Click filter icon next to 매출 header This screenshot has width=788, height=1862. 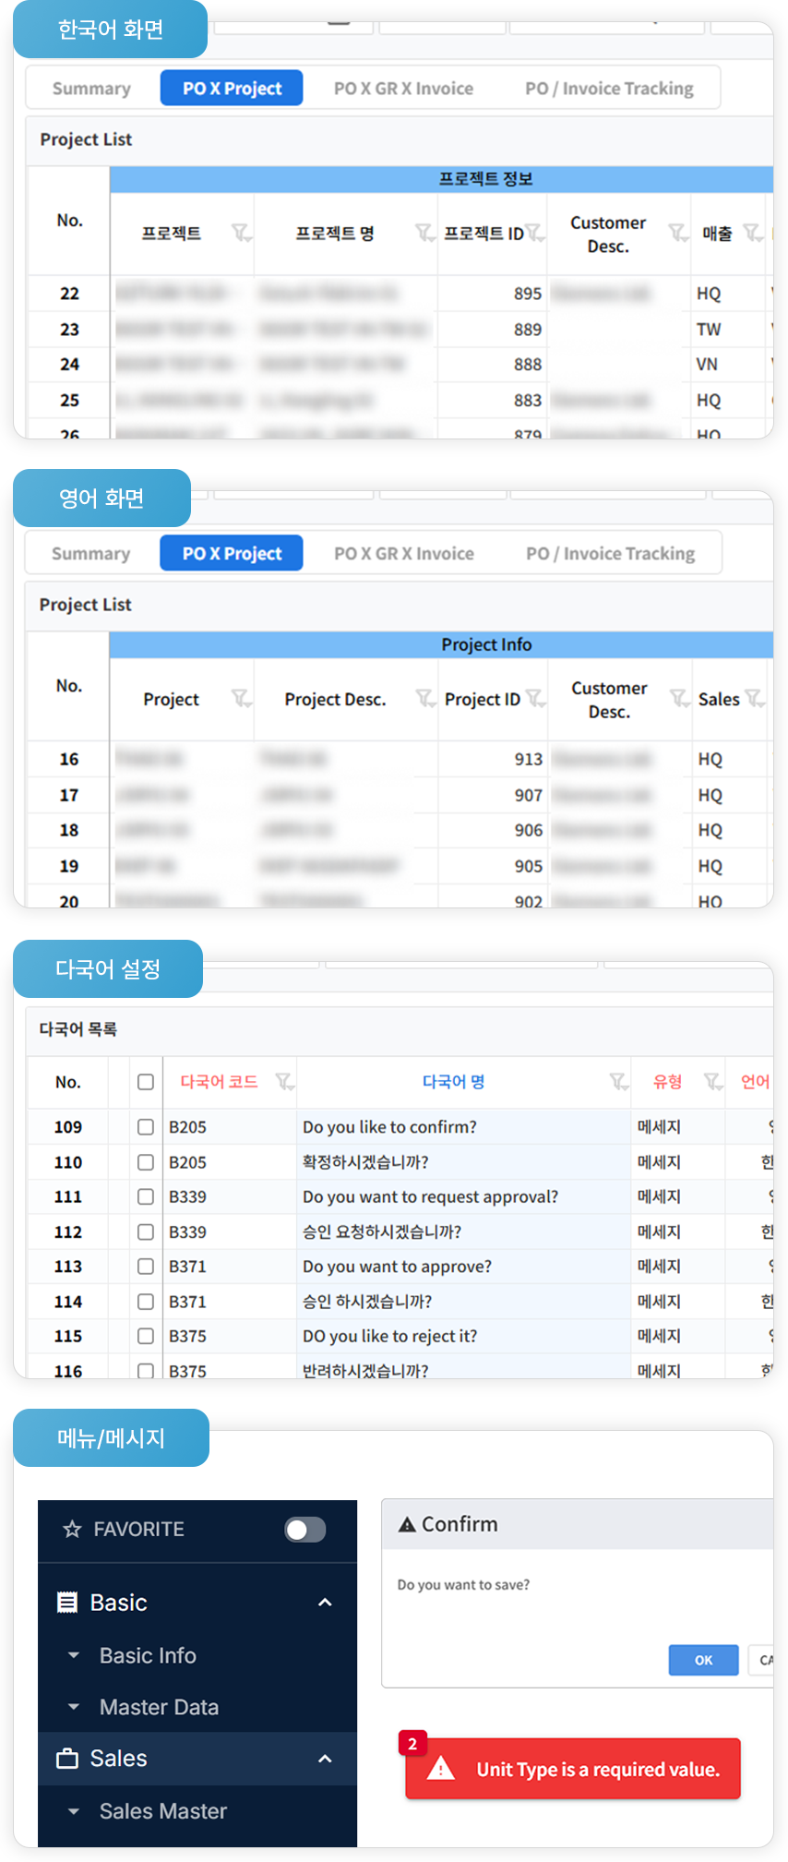pos(753,233)
